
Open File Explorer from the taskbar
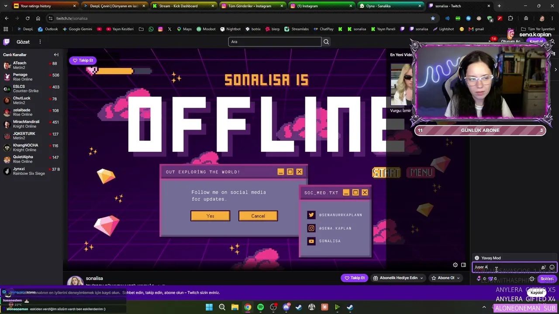235,307
